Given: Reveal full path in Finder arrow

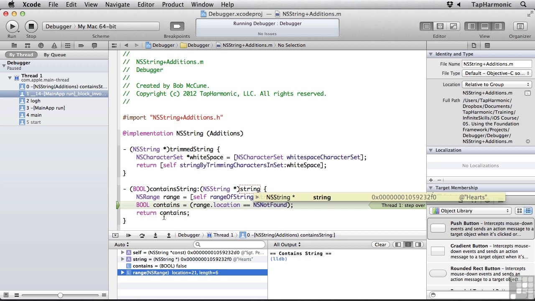Looking at the screenshot, I should tap(528, 141).
